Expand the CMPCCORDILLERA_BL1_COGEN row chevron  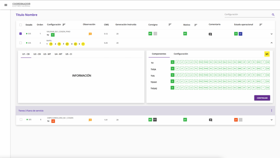pyautogui.click(x=272, y=120)
